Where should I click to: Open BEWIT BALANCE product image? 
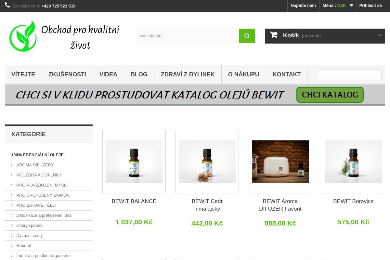pos(134,162)
